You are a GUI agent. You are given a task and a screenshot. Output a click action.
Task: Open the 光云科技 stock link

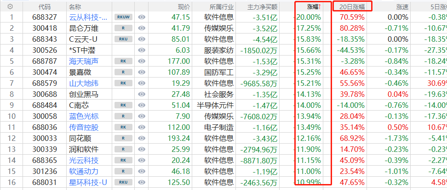[84, 160]
